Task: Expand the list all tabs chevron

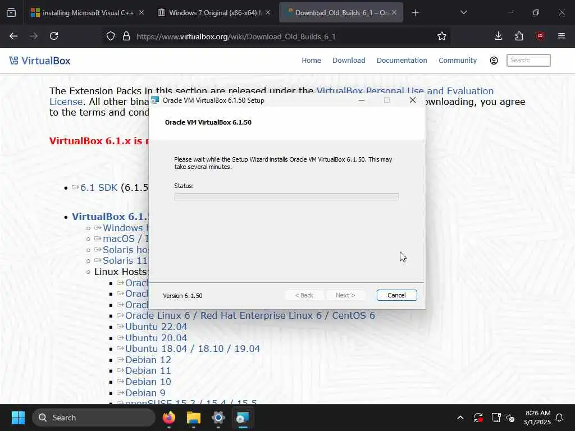Action: point(463,12)
